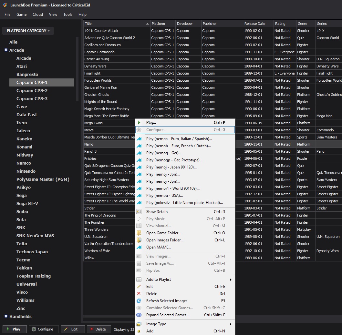Click the pencil icon on the bottom Edit button
The height and width of the screenshot is (335, 342).
pos(66,329)
